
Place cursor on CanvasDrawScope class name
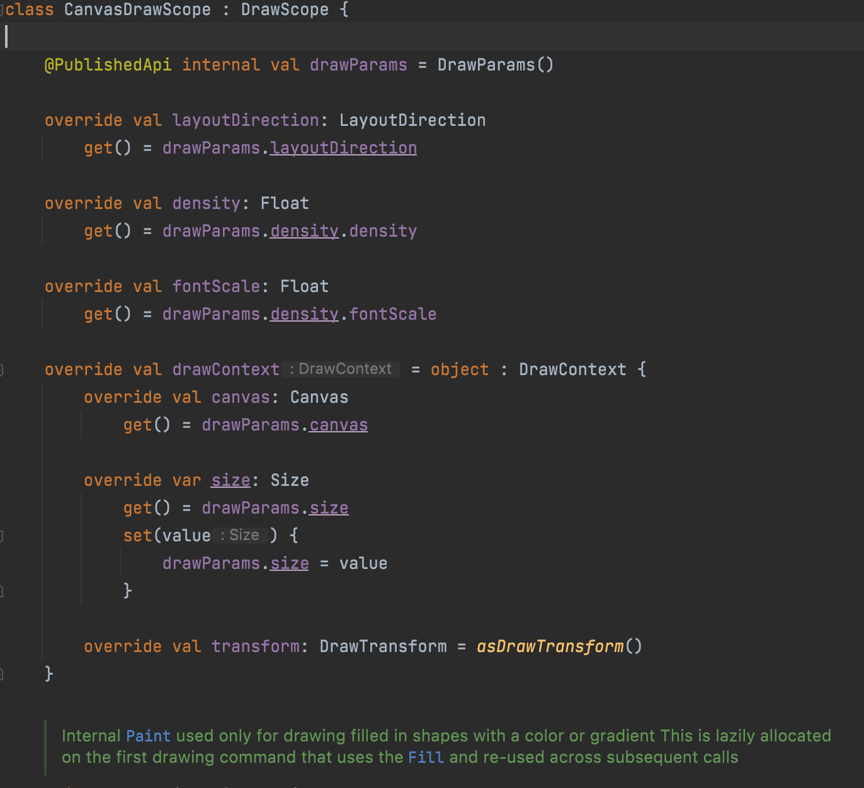(x=137, y=10)
